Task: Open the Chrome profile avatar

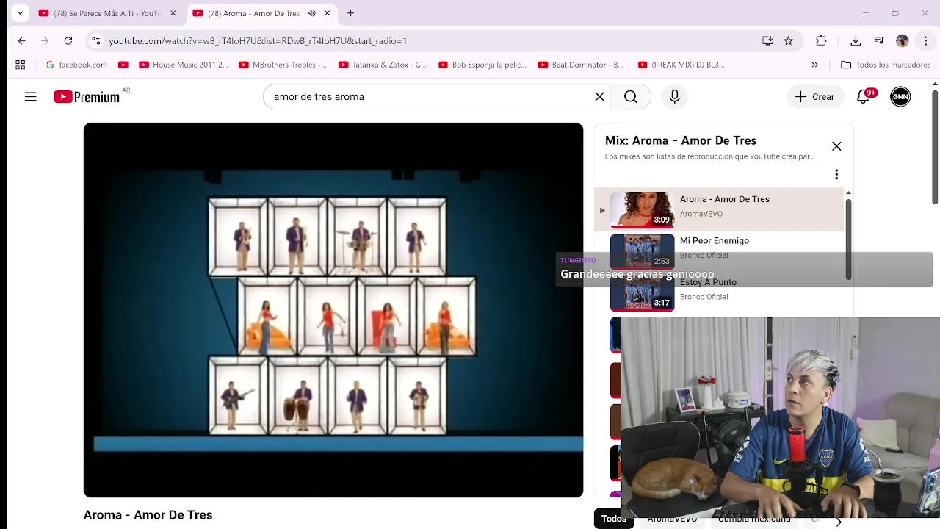Action: coord(903,41)
